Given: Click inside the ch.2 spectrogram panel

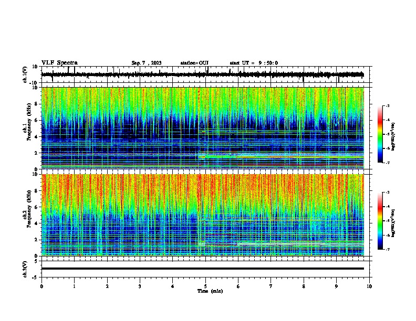Looking at the screenshot, I should pos(203,215).
